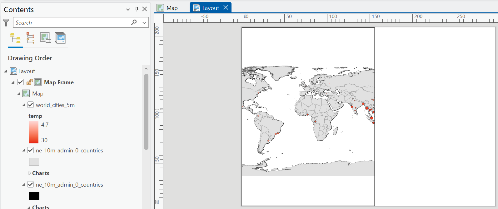Viewport: 498px width, 209px height.
Task: Click the Map Frame lock icon
Action: (30, 82)
